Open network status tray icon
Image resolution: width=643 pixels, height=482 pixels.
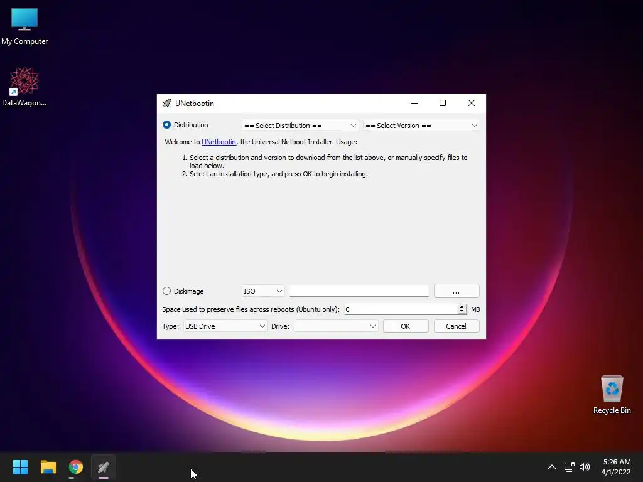pyautogui.click(x=569, y=467)
